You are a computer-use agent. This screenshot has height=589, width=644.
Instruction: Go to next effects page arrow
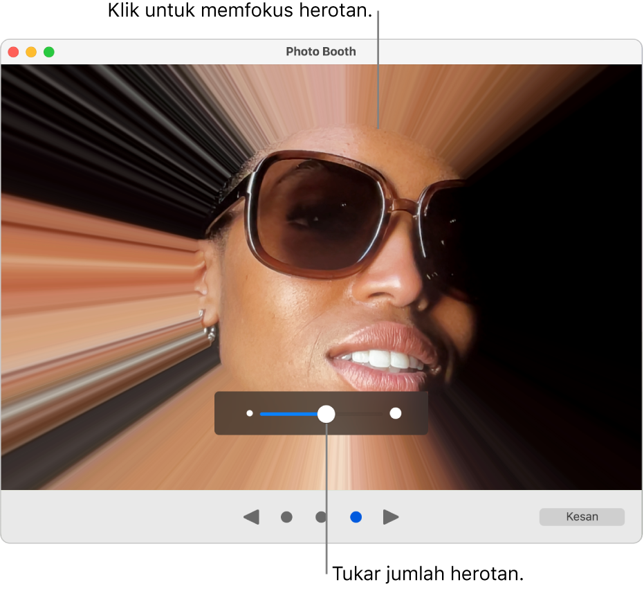391,516
